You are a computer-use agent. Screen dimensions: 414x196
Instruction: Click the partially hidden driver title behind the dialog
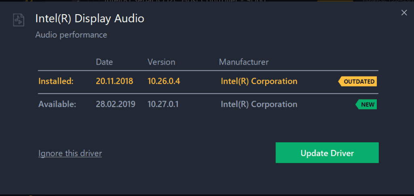[184, 2]
